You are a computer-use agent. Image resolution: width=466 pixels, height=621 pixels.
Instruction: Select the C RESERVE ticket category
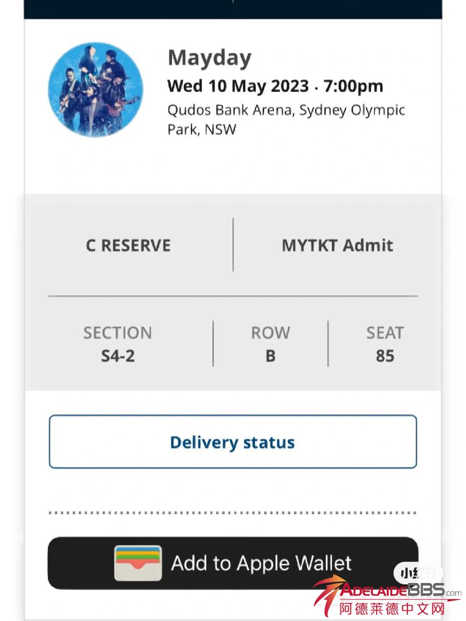(x=128, y=245)
